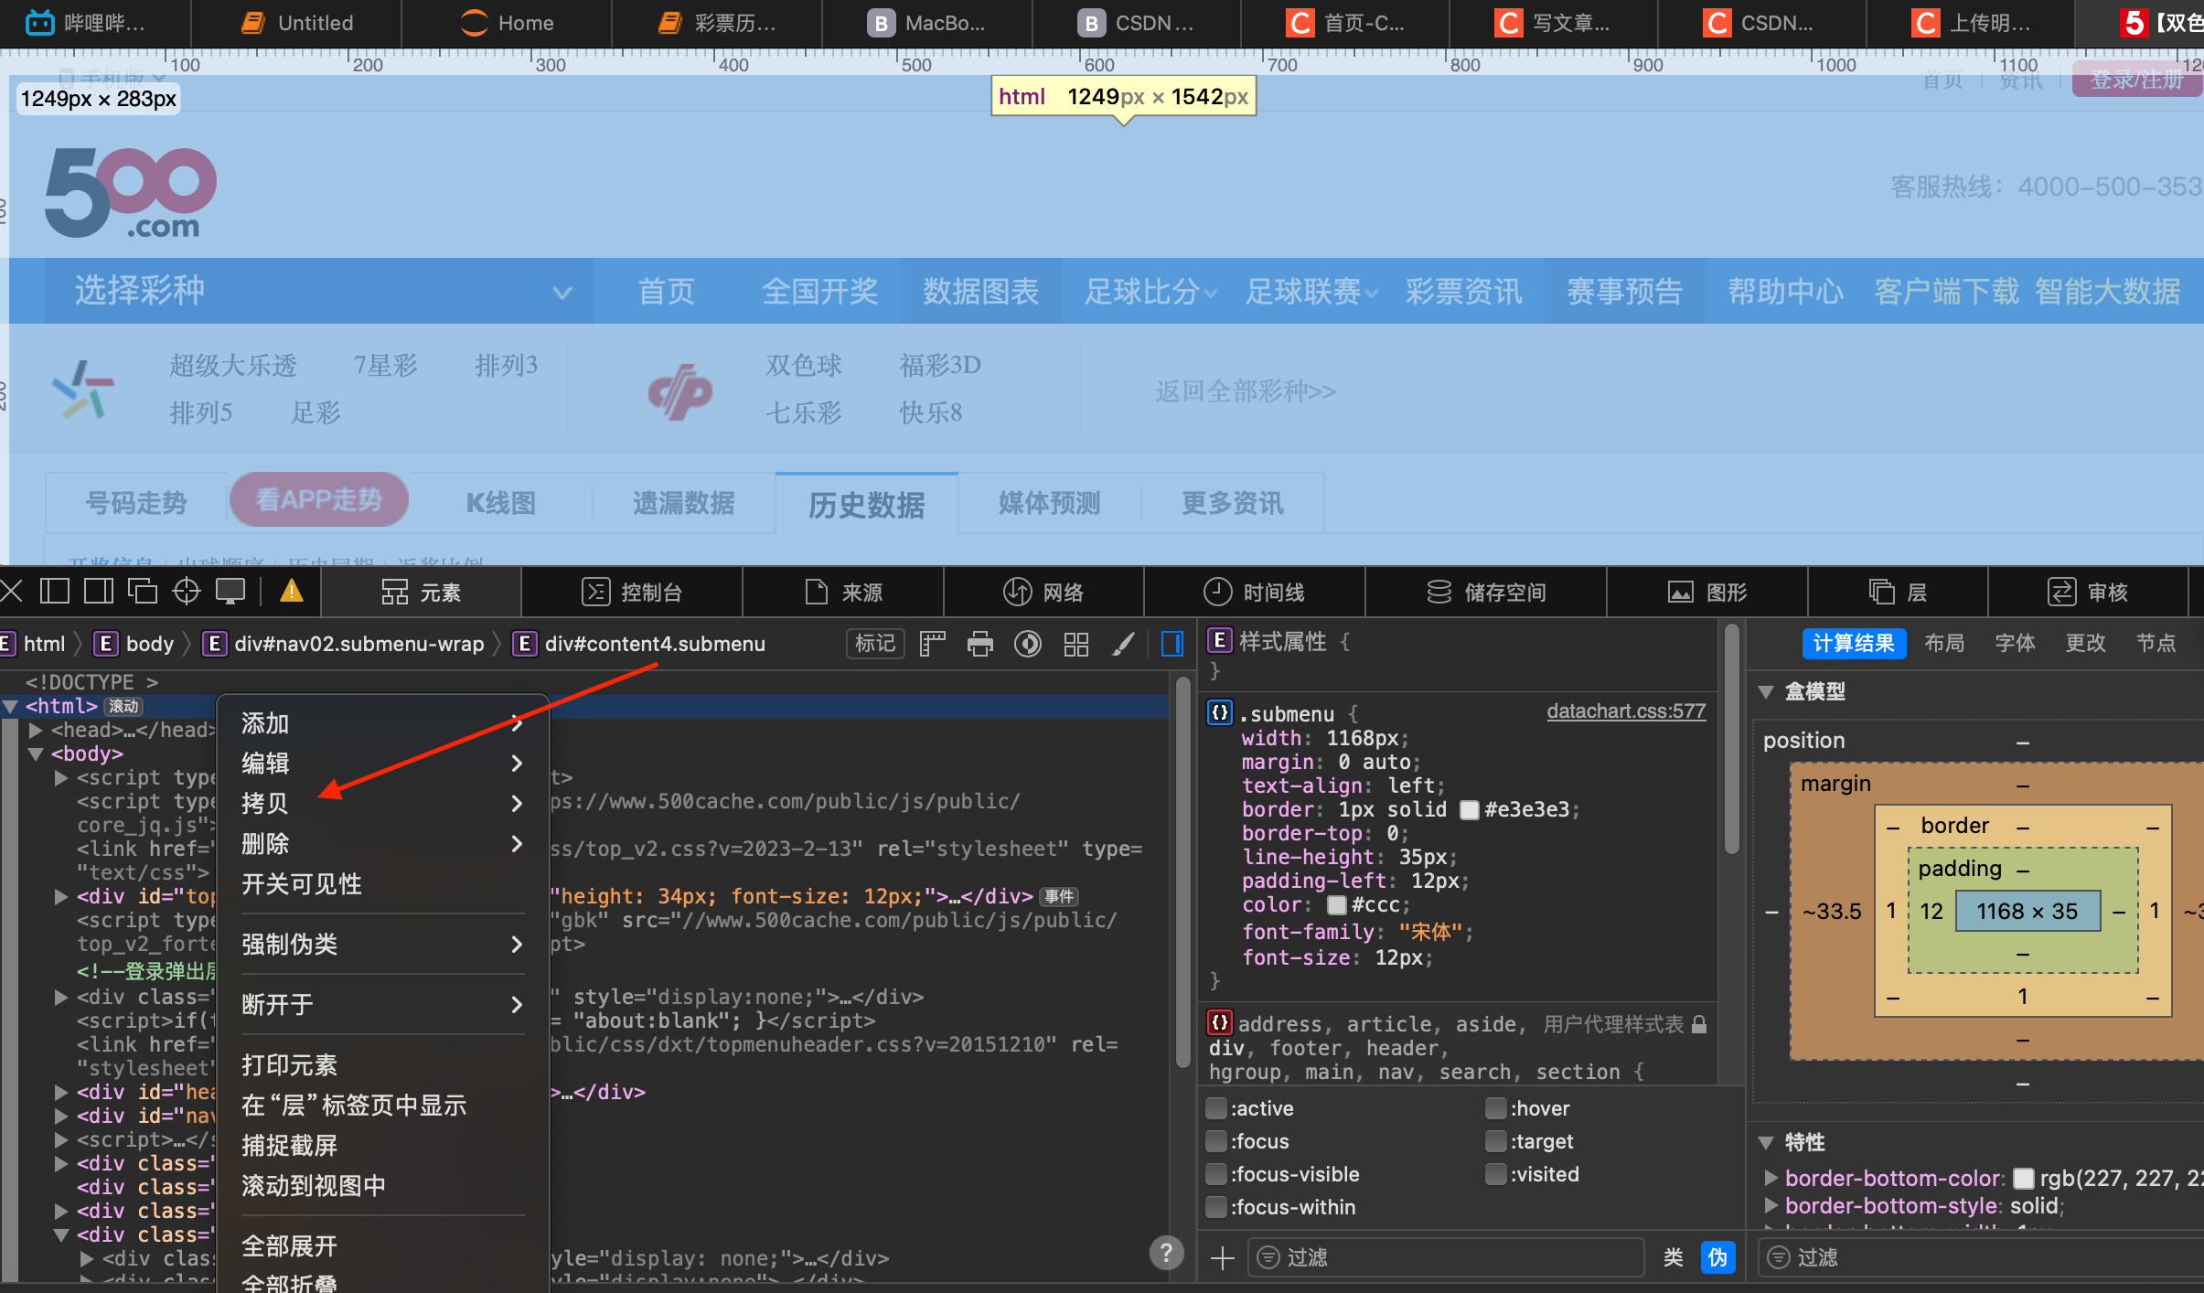
Task: Tick the :focus-within checkbox
Action: click(x=1216, y=1207)
